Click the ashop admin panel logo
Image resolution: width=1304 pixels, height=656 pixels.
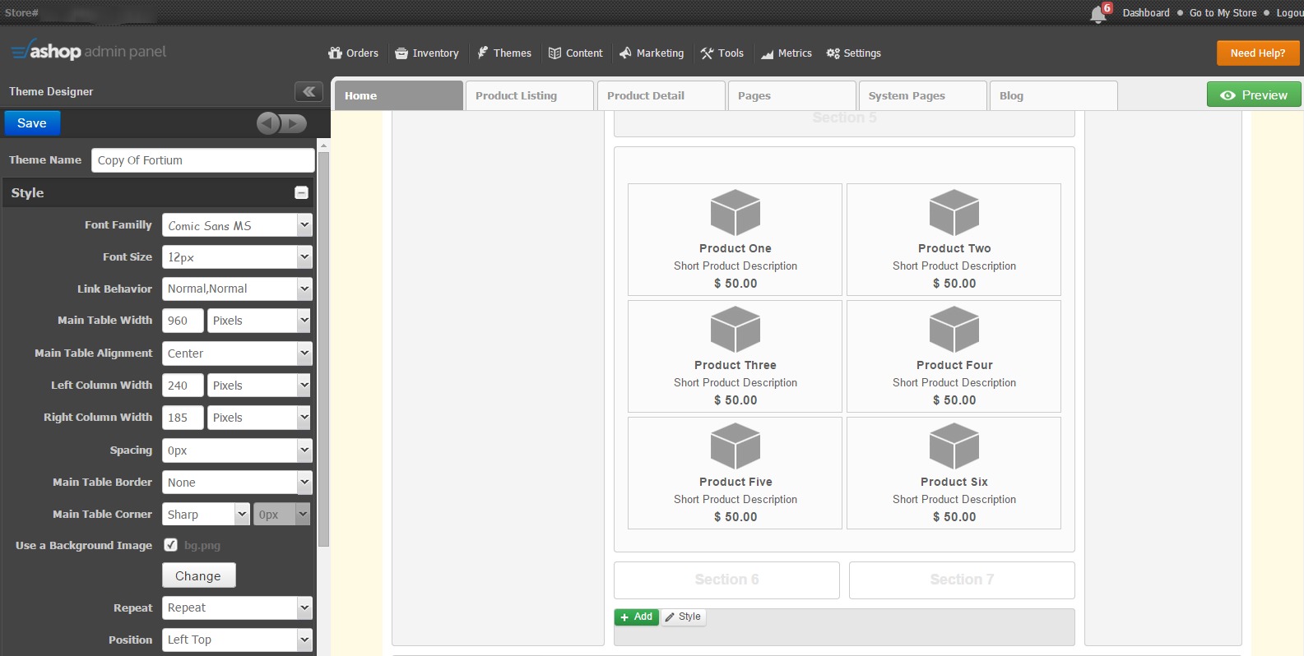coord(88,51)
